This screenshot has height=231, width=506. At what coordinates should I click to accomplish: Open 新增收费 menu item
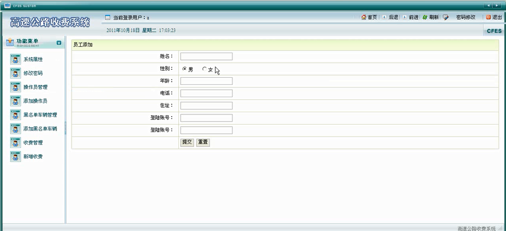(x=33, y=157)
